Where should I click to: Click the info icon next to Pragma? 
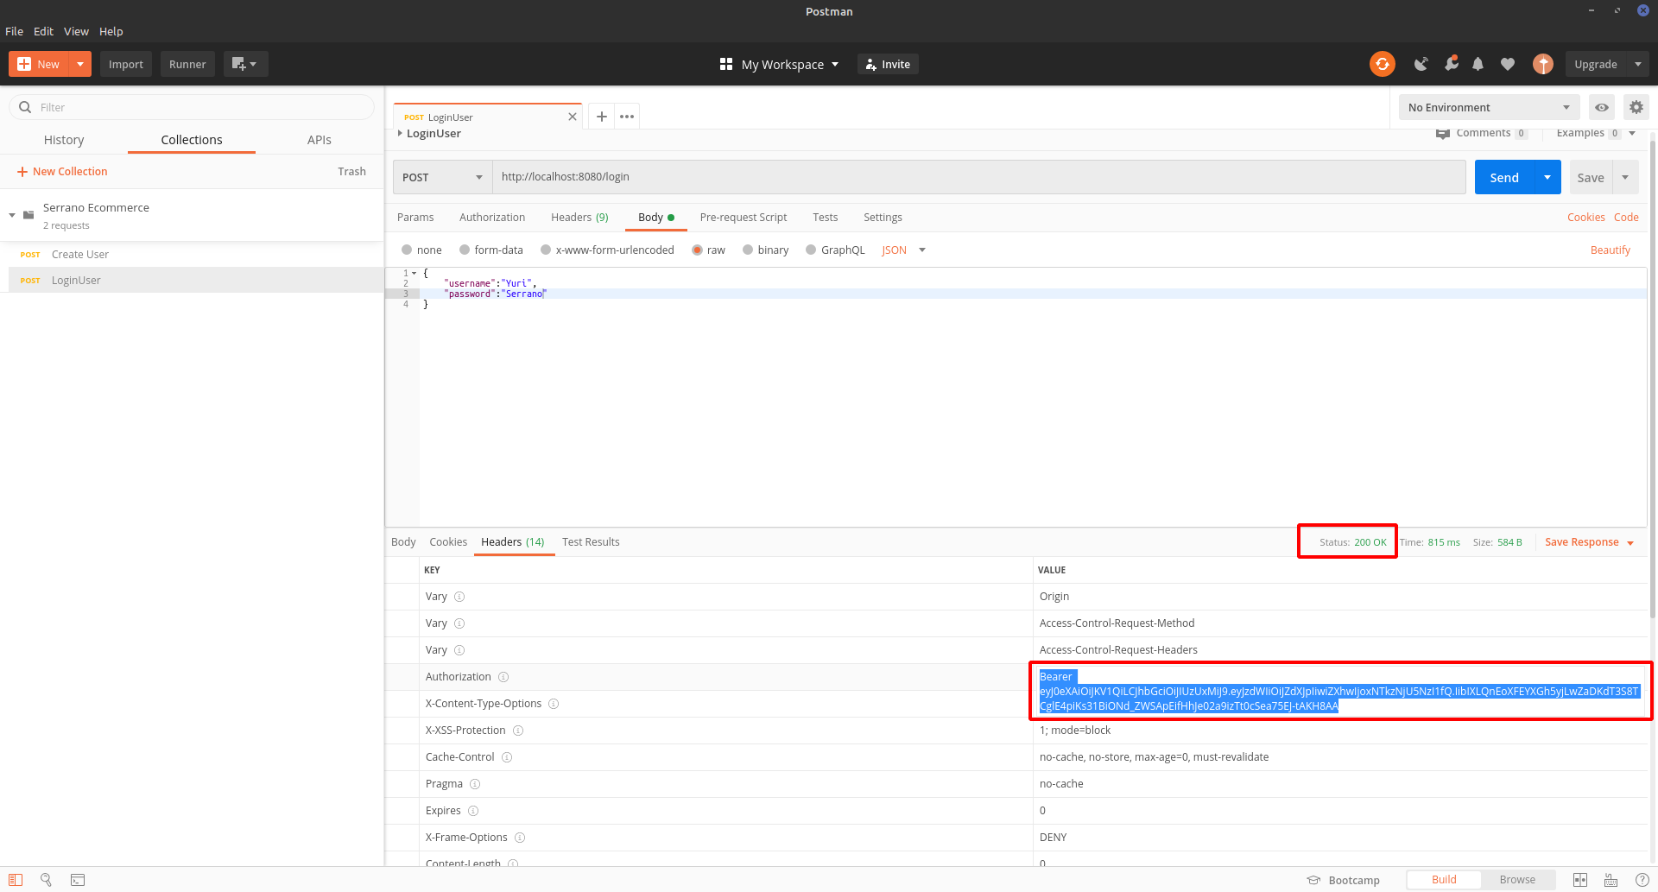coord(475,784)
